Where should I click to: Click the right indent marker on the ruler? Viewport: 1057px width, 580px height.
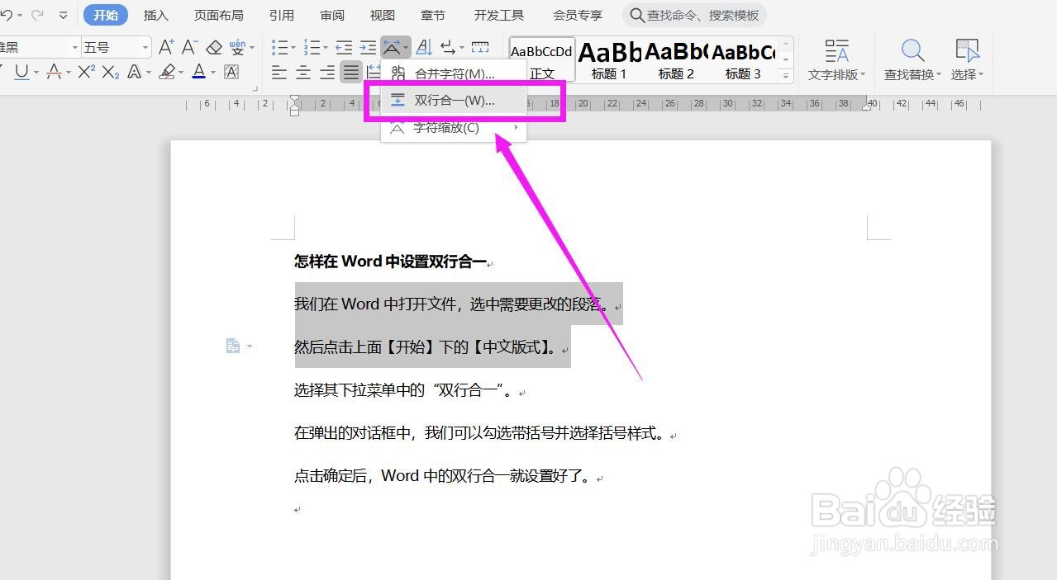[868, 106]
